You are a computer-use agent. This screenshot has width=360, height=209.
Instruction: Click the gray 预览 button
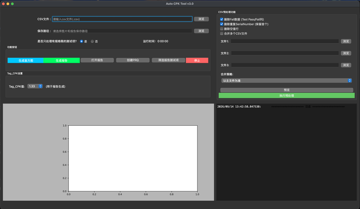287,90
